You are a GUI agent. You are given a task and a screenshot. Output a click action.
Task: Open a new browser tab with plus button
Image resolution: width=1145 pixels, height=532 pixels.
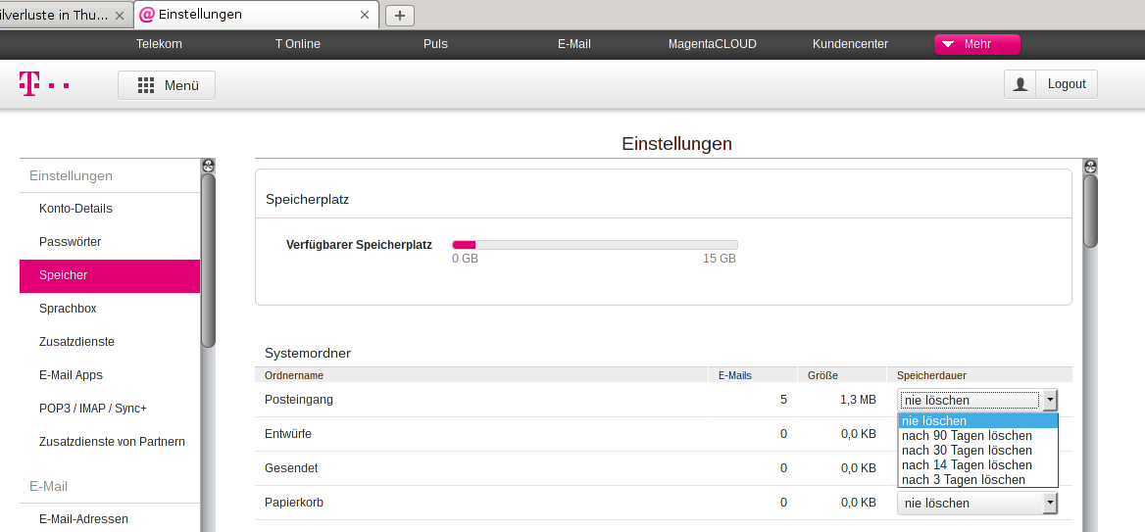pyautogui.click(x=400, y=15)
